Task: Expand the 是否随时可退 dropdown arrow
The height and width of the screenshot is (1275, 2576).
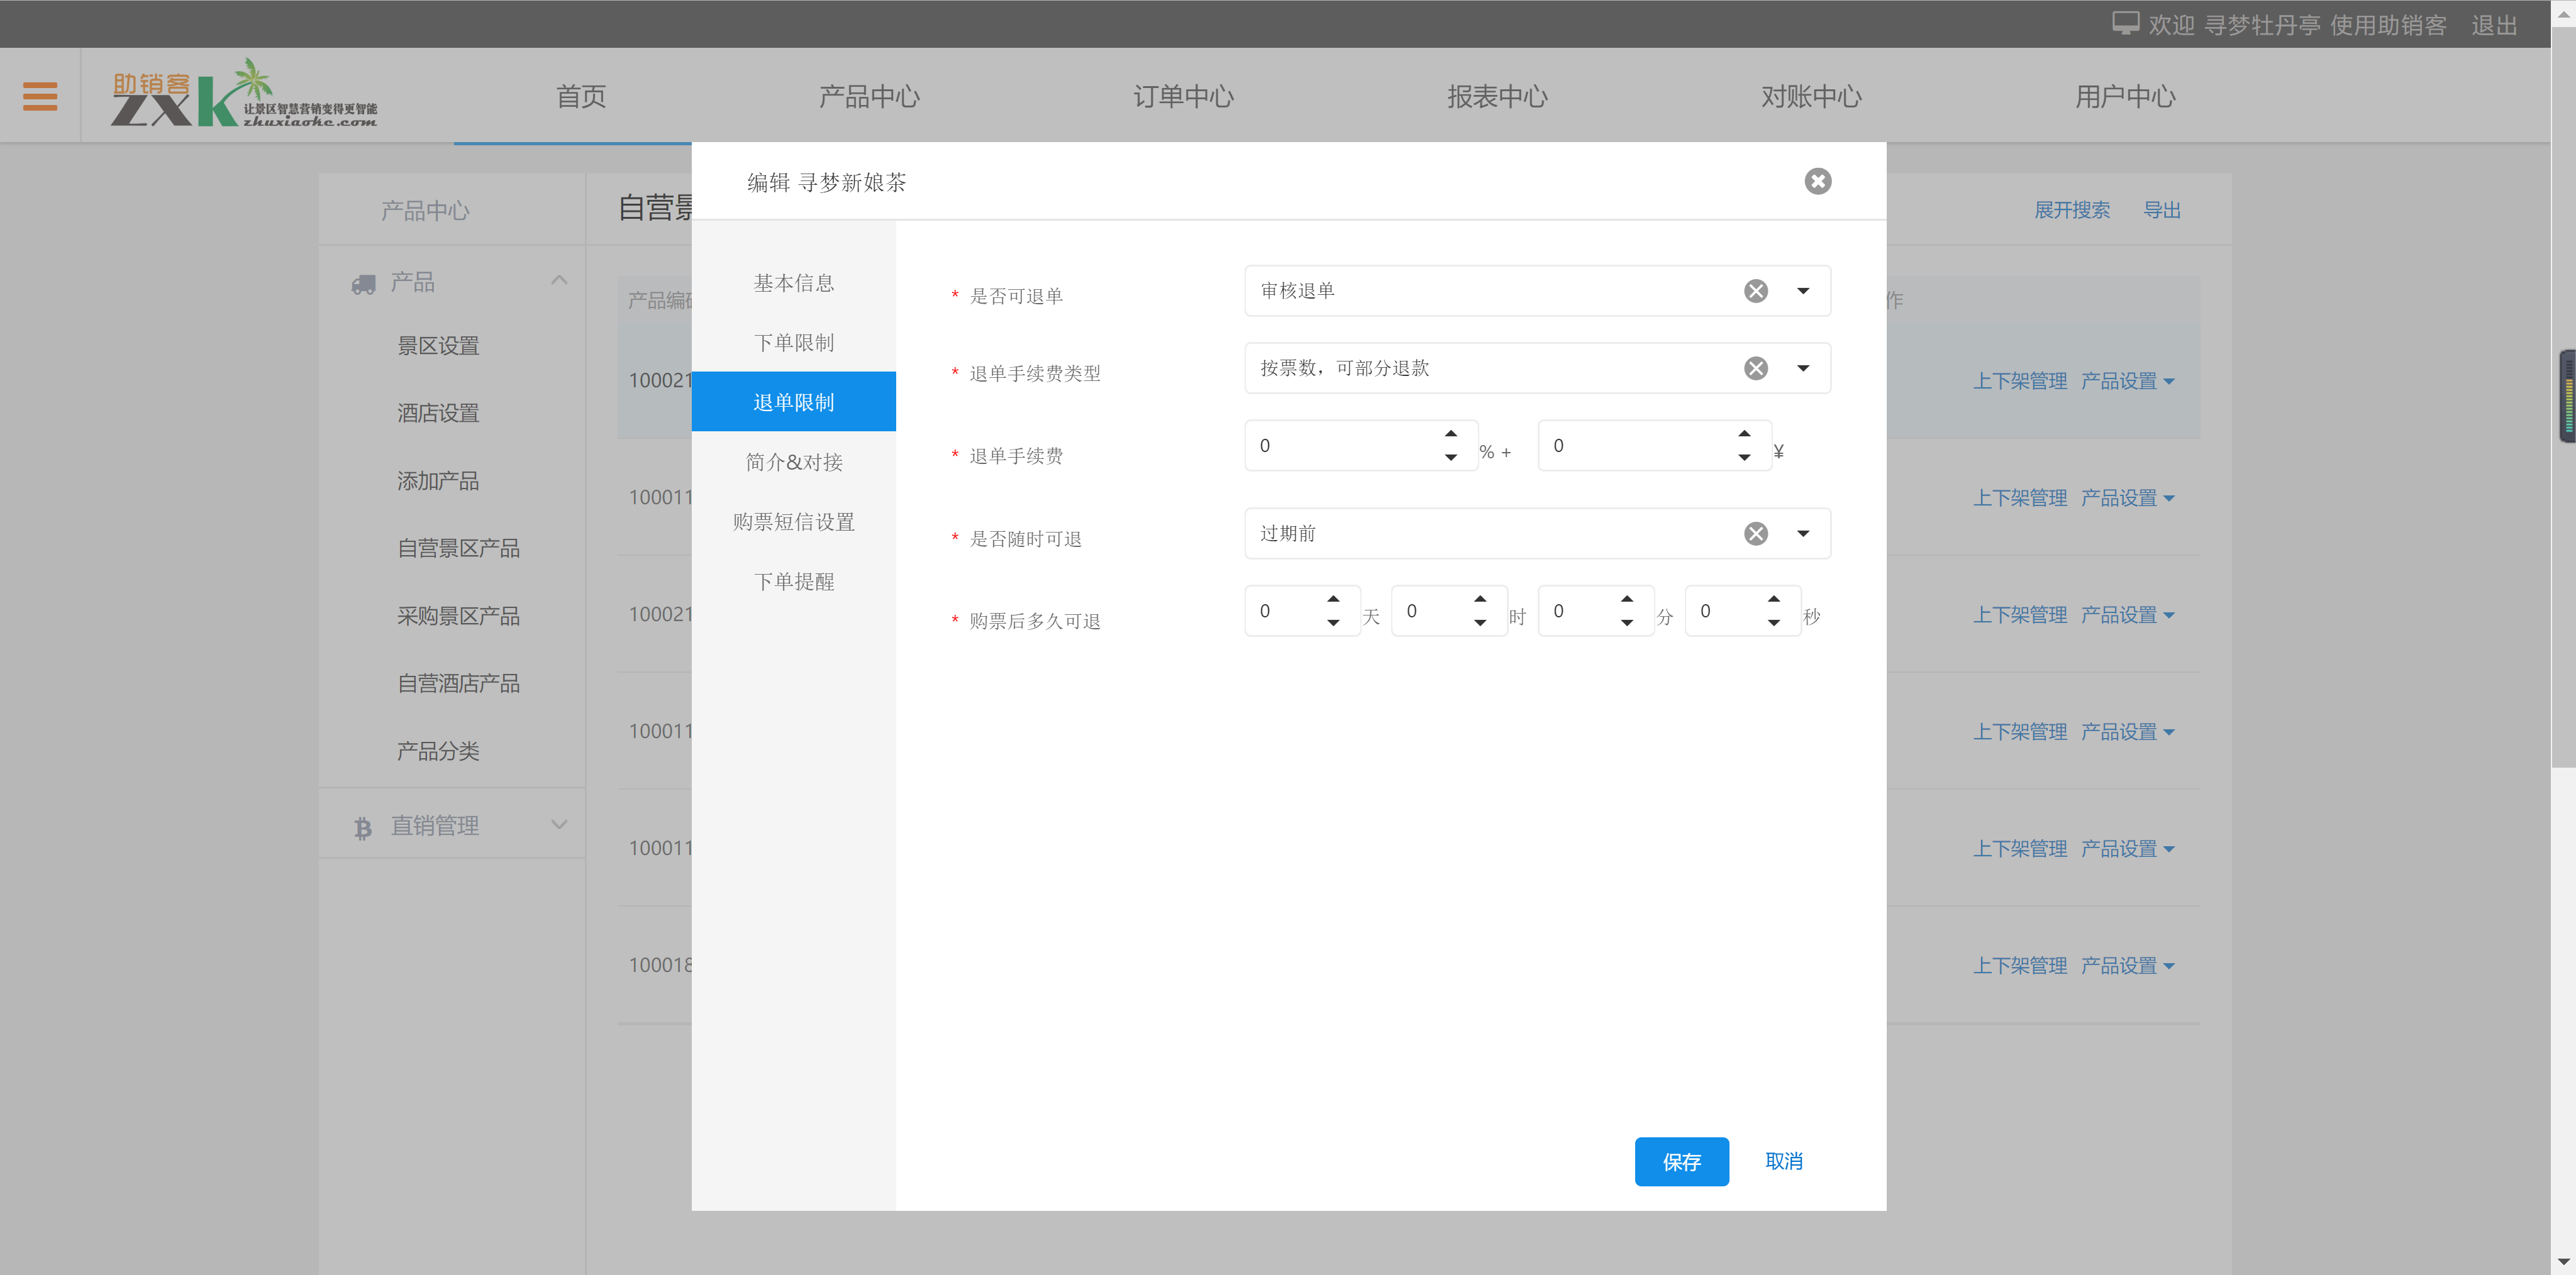Action: coord(1802,533)
